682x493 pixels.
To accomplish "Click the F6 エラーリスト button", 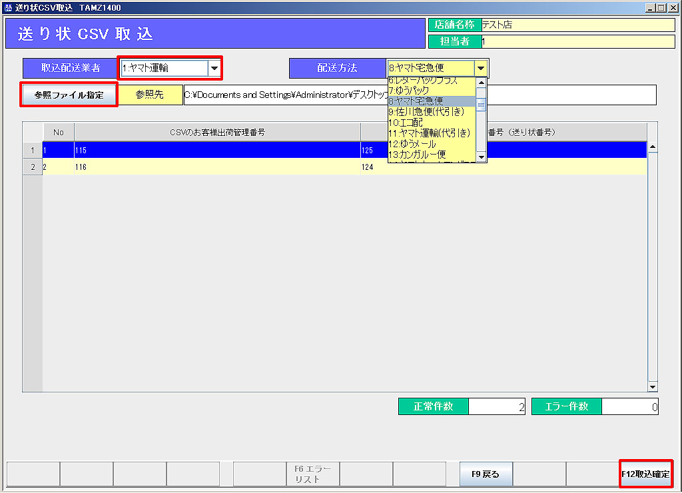I will click(x=312, y=474).
